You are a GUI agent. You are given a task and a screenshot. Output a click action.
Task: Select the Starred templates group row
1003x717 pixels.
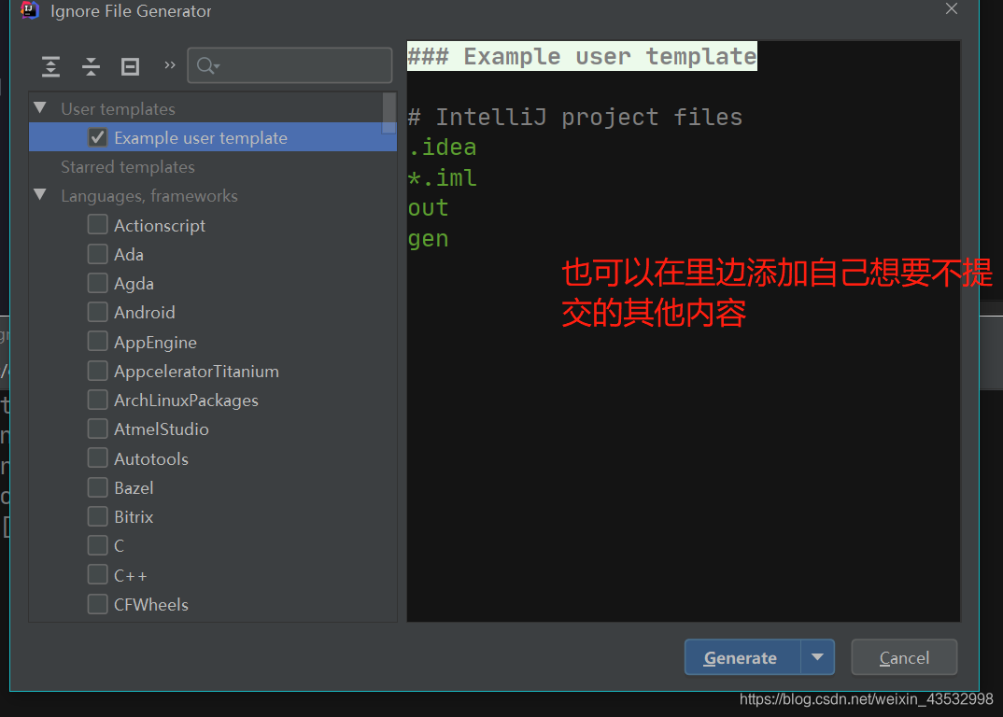(212, 167)
